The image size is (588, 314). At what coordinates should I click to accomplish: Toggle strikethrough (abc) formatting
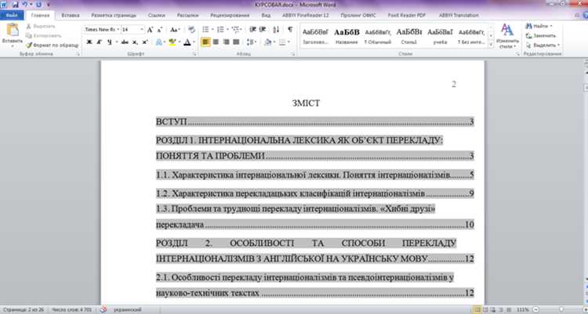click(125, 42)
